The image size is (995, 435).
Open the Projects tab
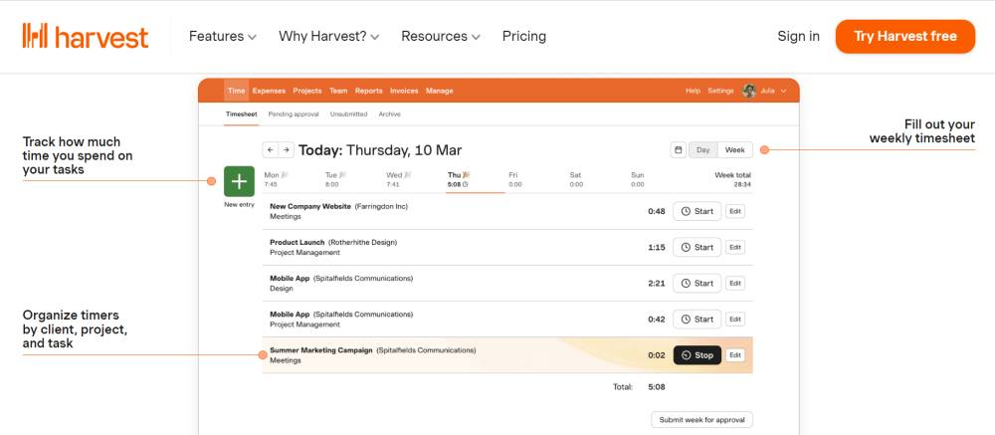click(x=307, y=91)
